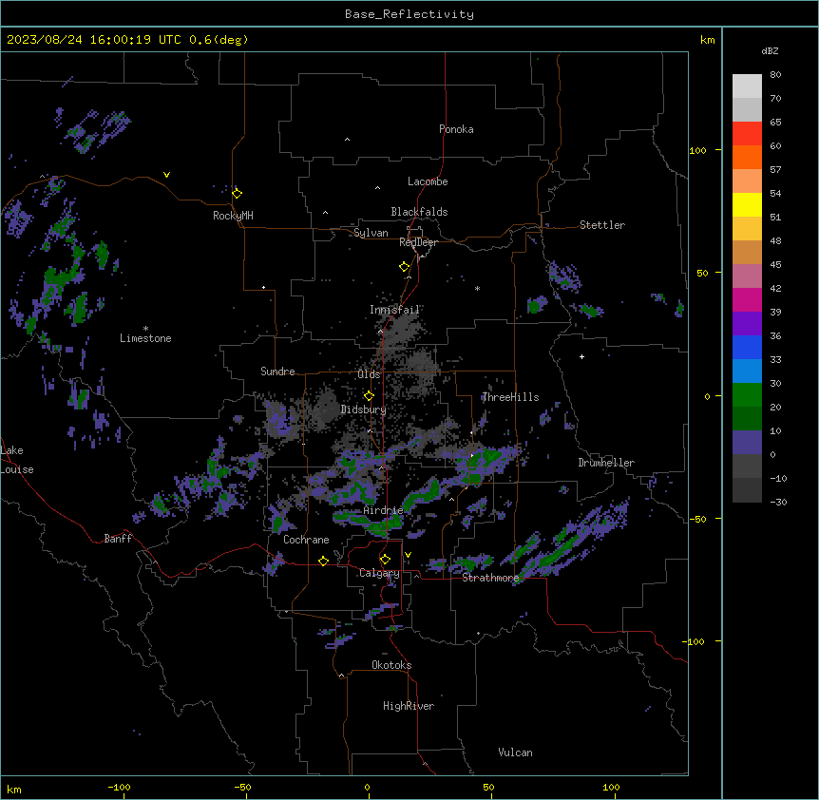
Task: Click the yellow diamond marker beside RockyMH
Action: tap(238, 194)
